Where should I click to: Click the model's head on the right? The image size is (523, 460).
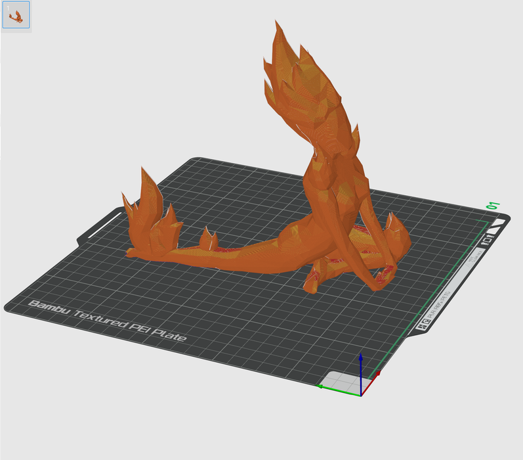396,238
